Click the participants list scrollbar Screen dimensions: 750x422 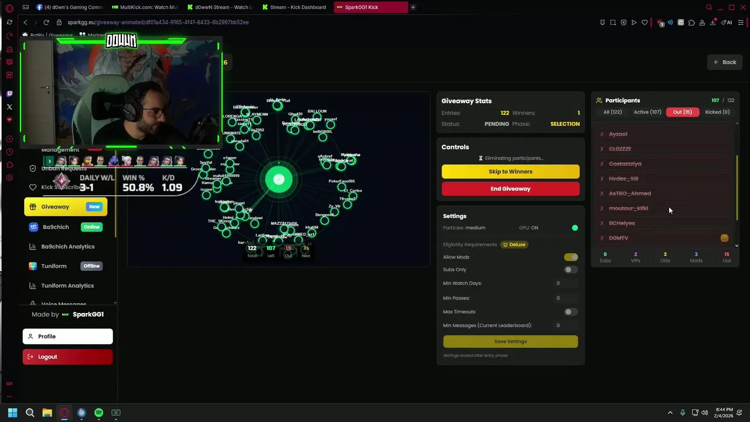coord(737,188)
